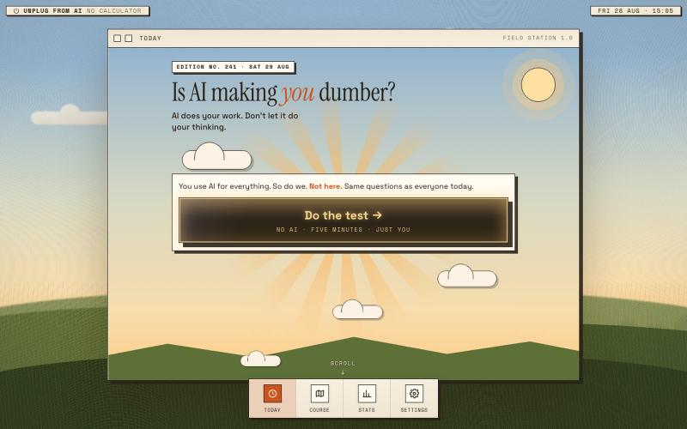Click the 'No Calculator' text in pill
This screenshot has height=429, width=687.
tap(114, 10)
